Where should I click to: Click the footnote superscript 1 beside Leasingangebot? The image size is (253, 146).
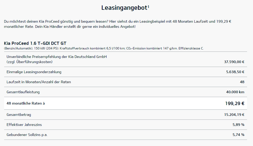148,6
